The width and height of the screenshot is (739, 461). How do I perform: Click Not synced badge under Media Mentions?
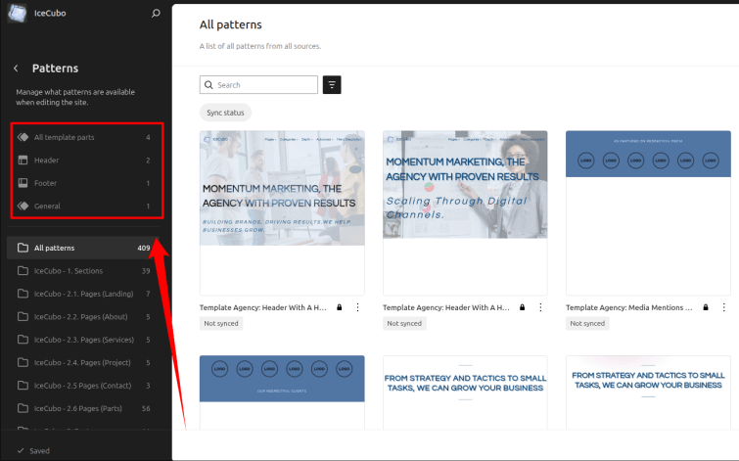coord(587,323)
